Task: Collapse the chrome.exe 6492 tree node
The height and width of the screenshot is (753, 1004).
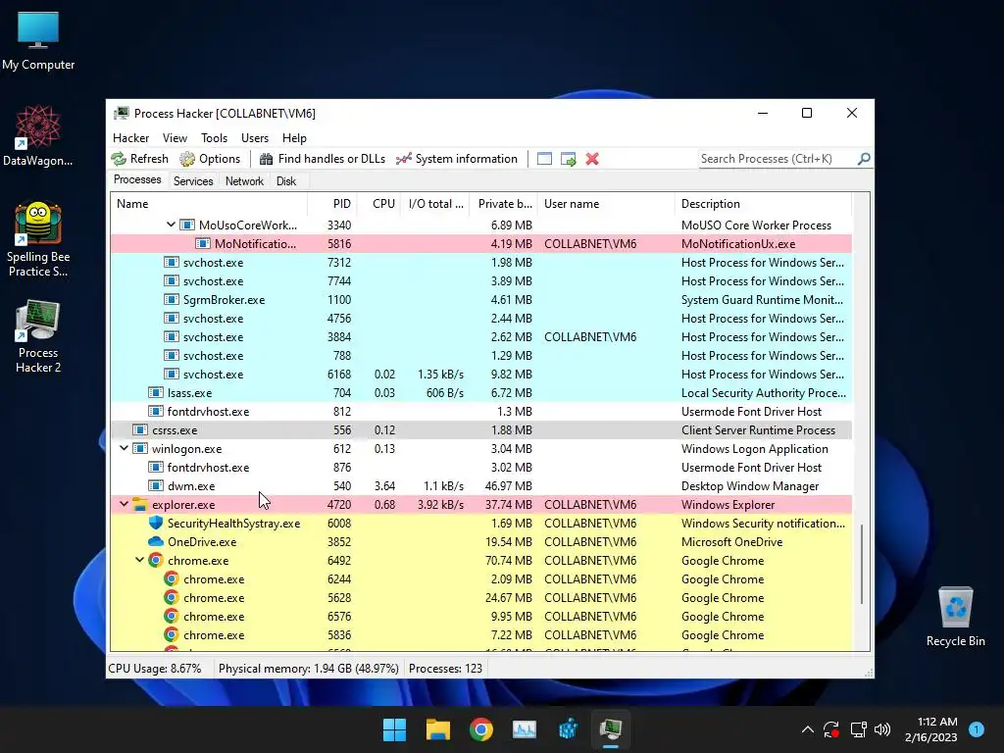Action: coord(139,560)
